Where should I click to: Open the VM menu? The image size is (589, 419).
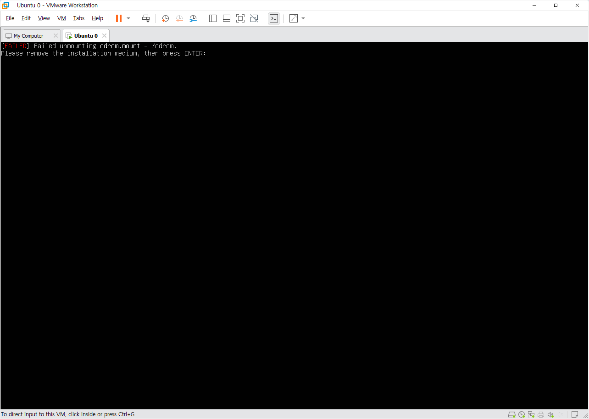point(62,18)
